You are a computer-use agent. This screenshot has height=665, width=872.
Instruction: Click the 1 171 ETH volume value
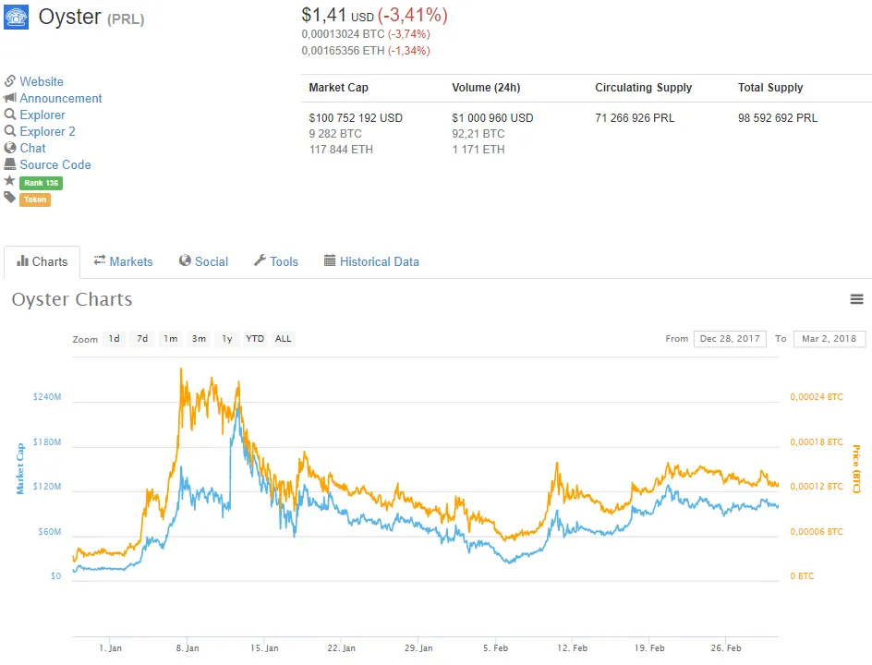pyautogui.click(x=478, y=149)
